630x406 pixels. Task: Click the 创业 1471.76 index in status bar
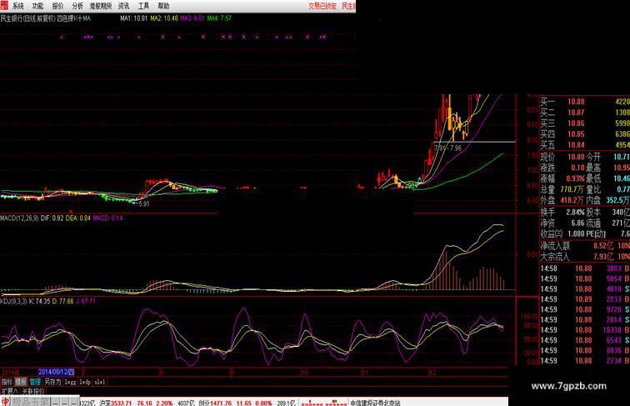215,403
